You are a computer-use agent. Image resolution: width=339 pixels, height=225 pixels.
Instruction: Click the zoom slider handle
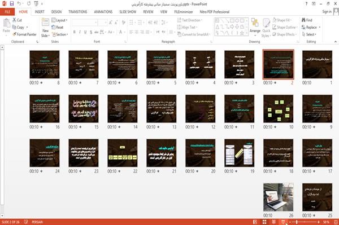(x=297, y=222)
